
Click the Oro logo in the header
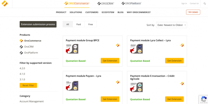(5, 3)
